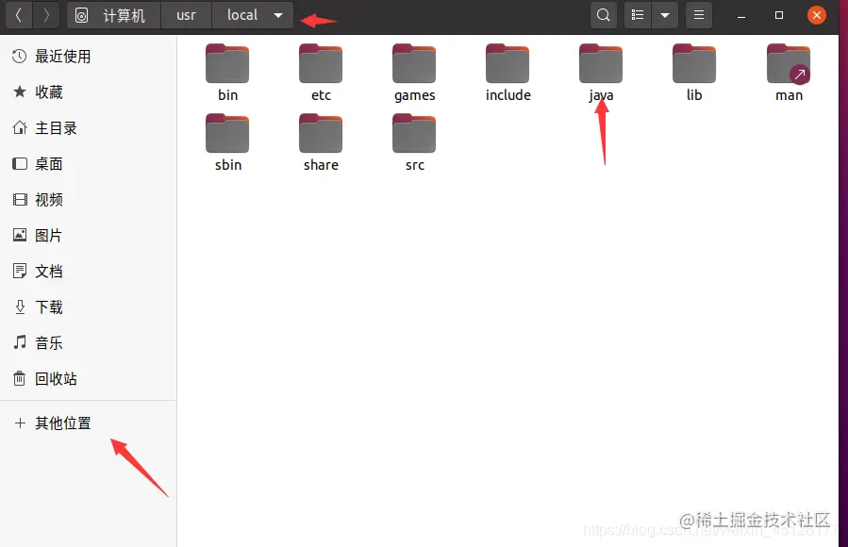Image resolution: width=848 pixels, height=547 pixels.
Task: Go to 主目录 home folder
Action: pyautogui.click(x=88, y=128)
